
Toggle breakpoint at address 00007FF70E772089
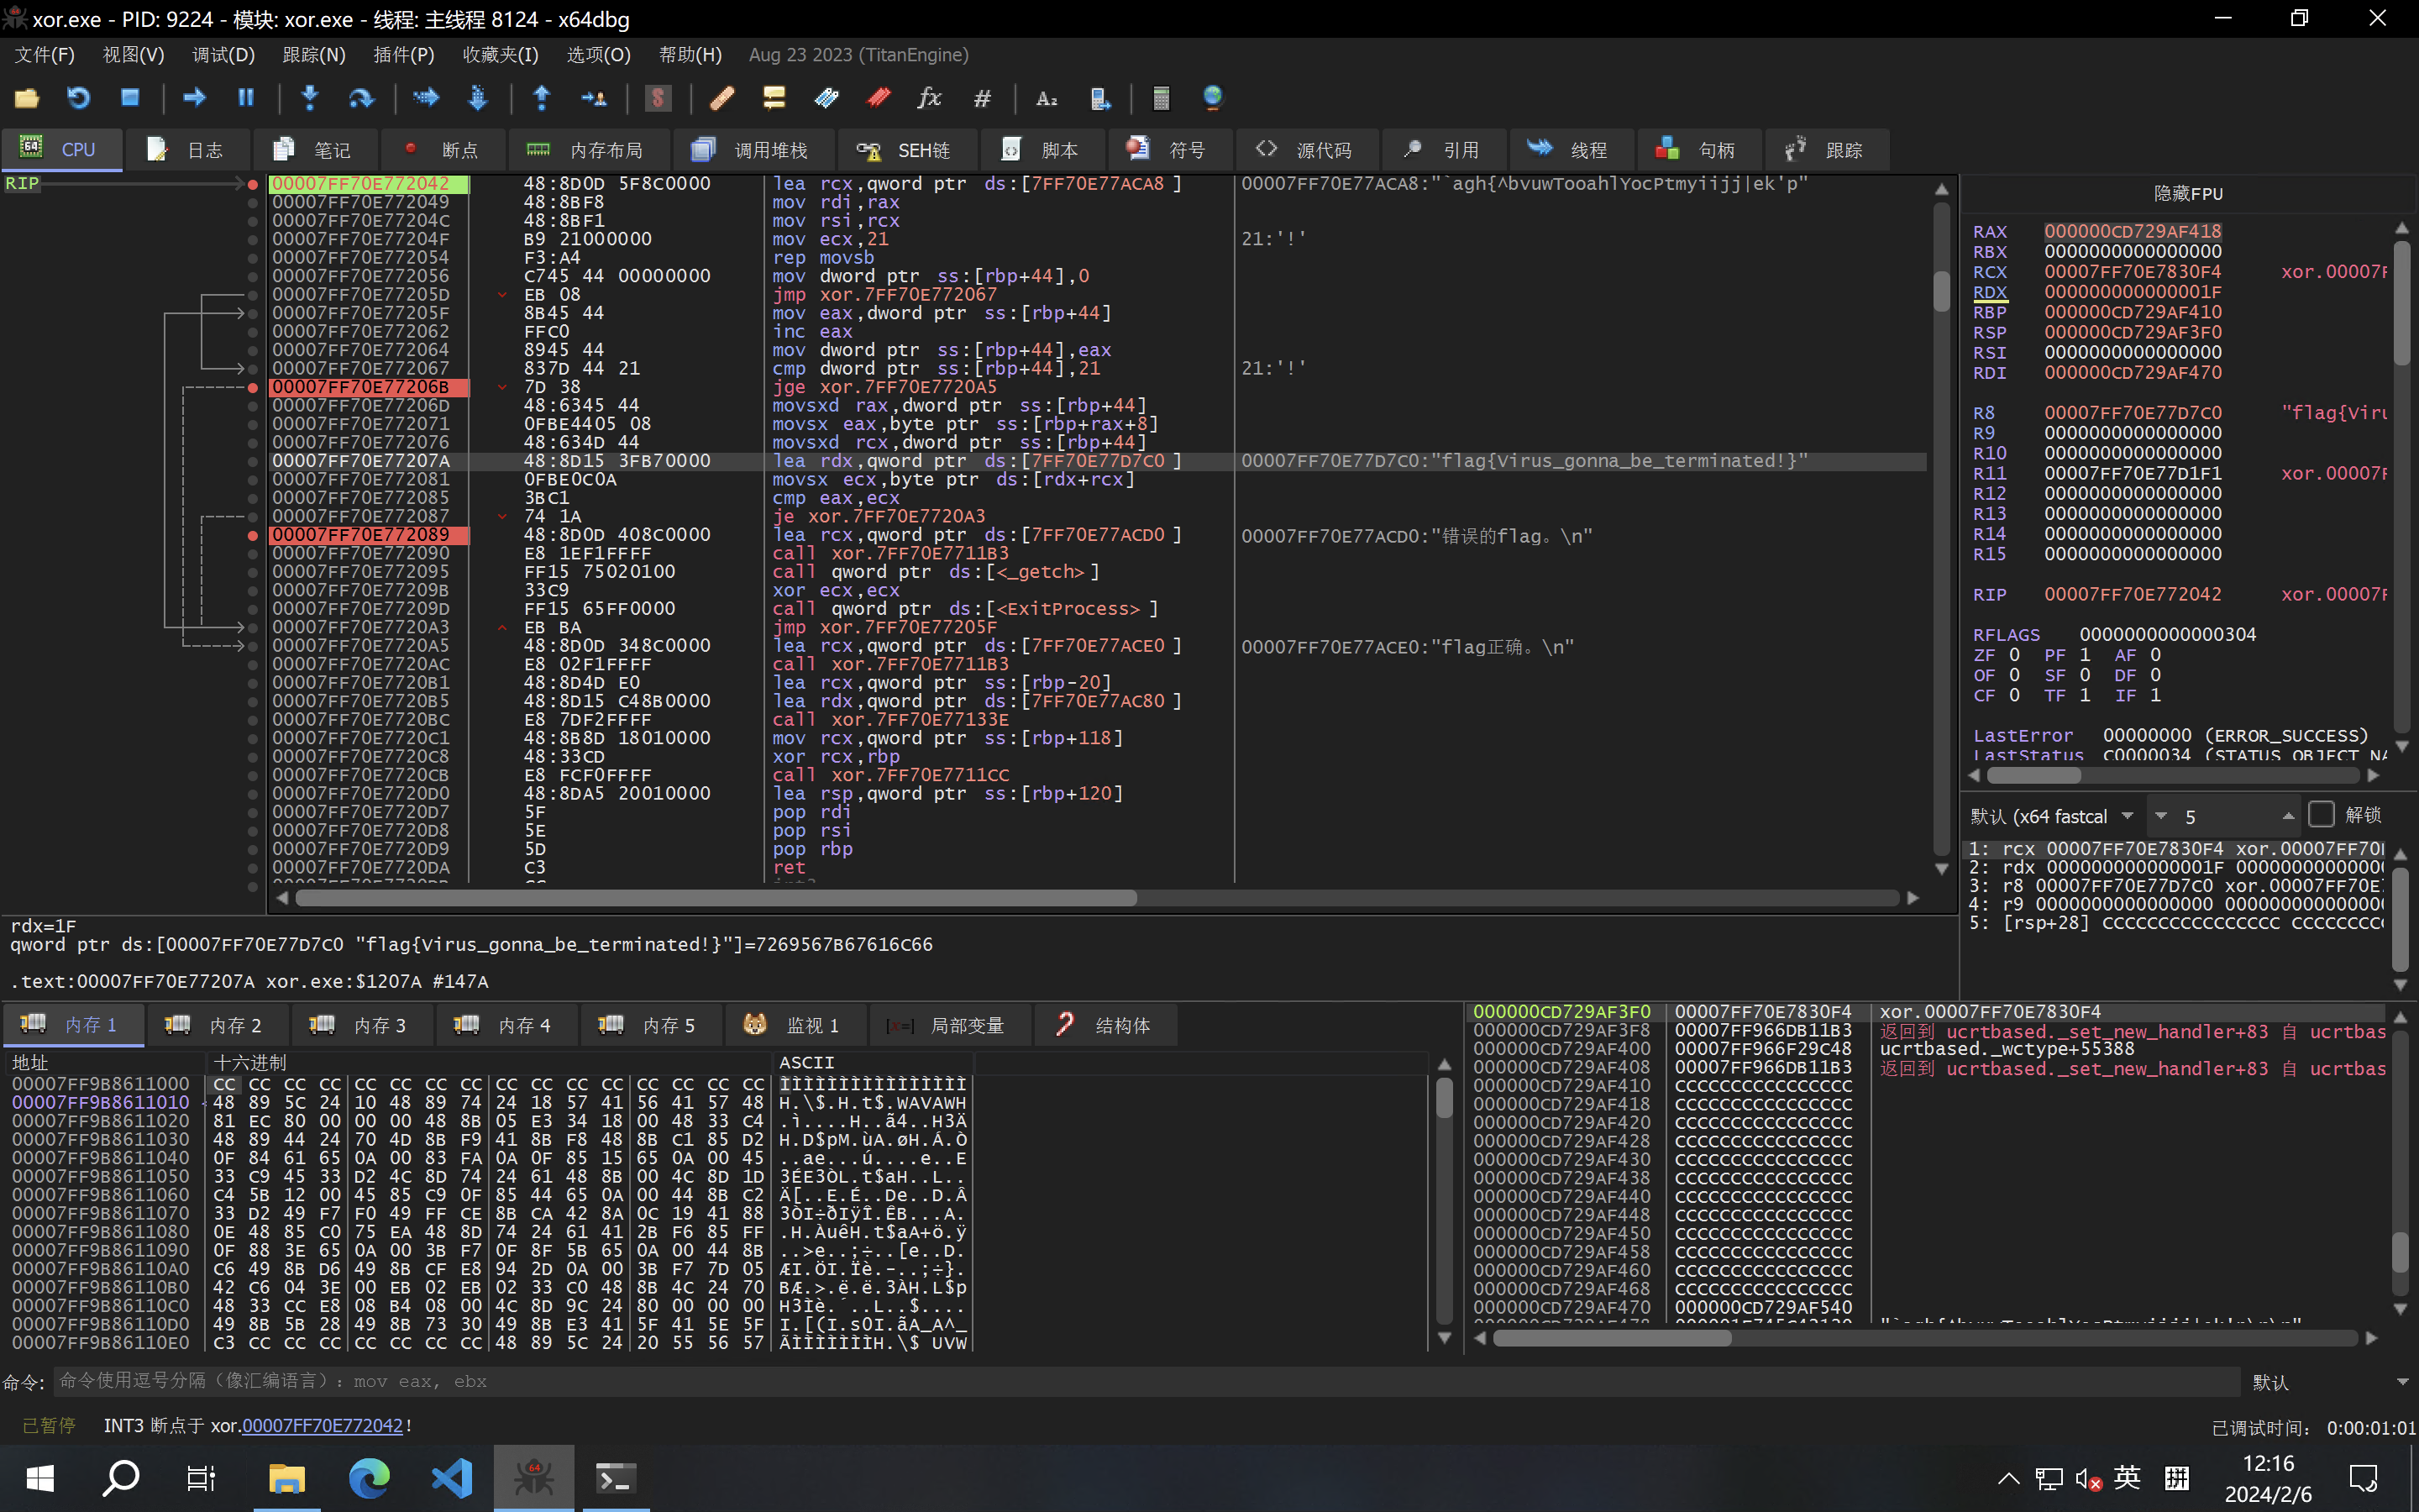(253, 535)
